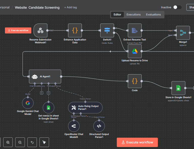Reset the canvas zoom
Viewport: 194px width, 149px height.
pos(32,142)
